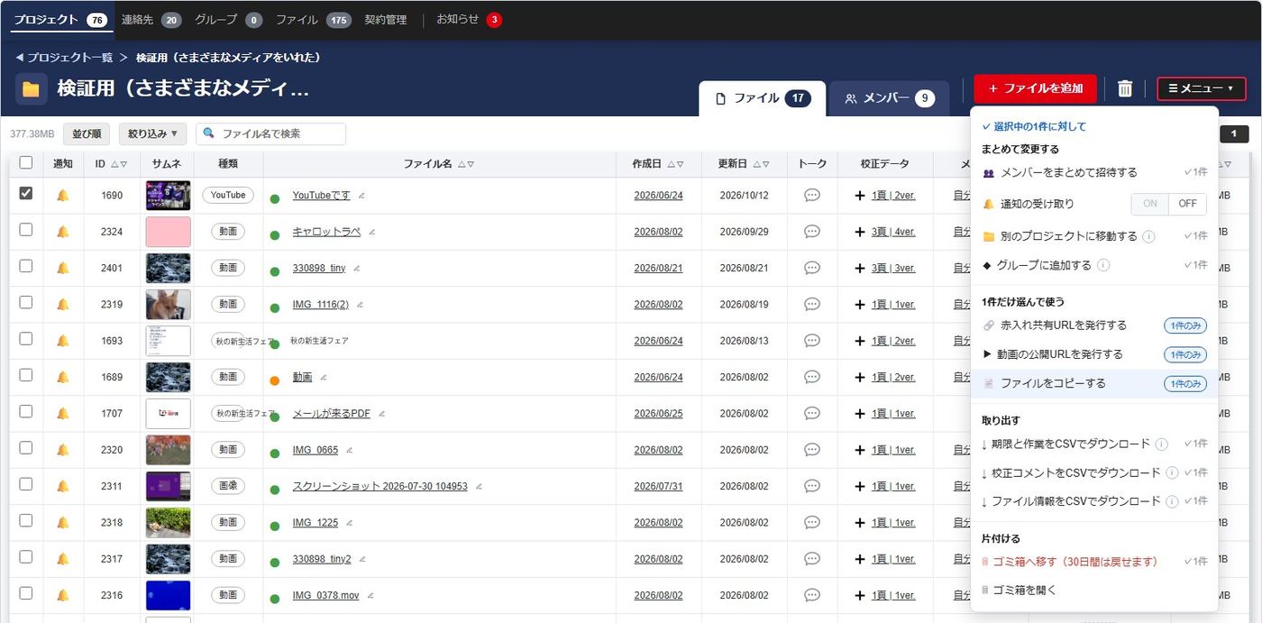
Task: Click plus icon in 330898_tiny proofing data
Action: 860,268
